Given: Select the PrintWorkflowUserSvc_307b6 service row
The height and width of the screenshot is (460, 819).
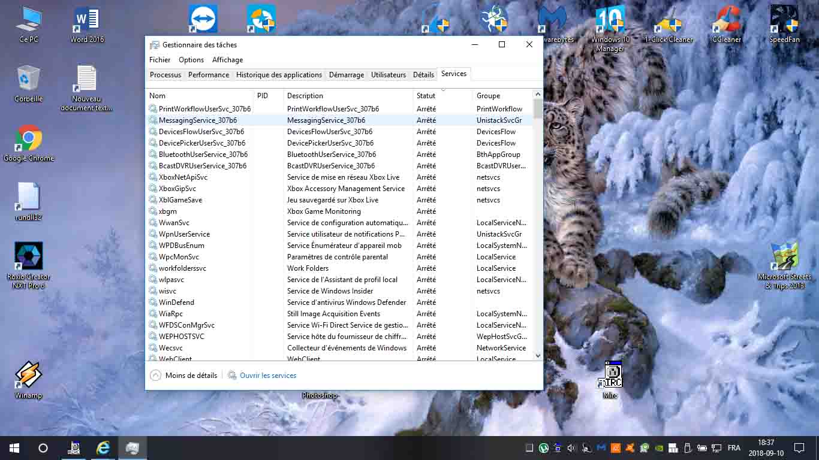Looking at the screenshot, I should pyautogui.click(x=339, y=109).
